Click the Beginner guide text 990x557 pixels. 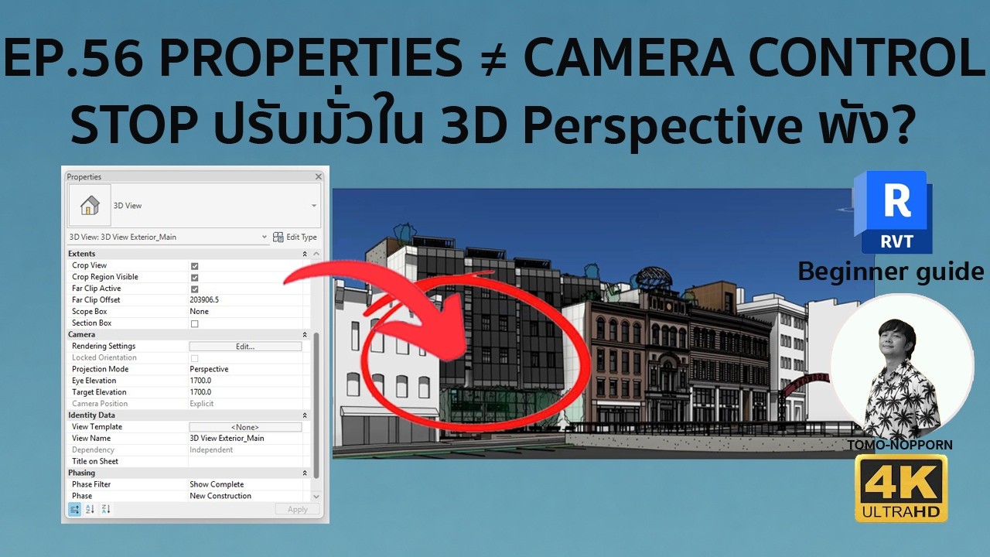[891, 272]
